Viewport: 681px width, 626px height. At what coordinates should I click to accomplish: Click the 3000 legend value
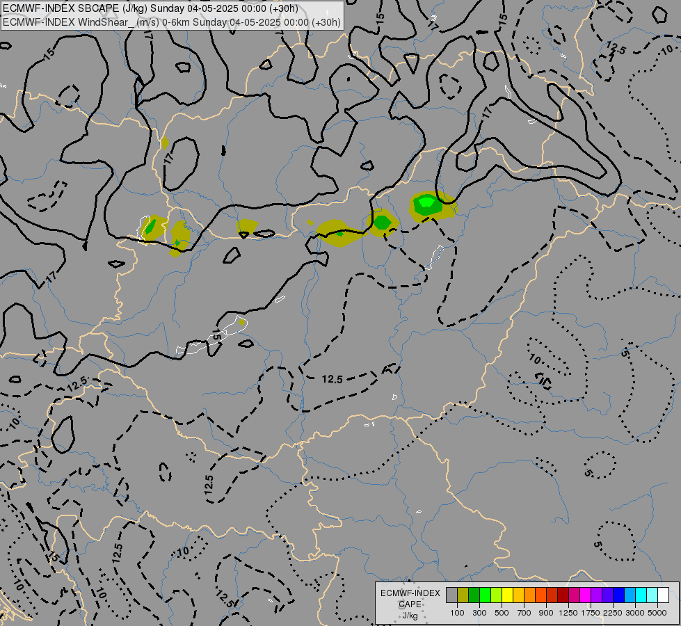tap(635, 613)
